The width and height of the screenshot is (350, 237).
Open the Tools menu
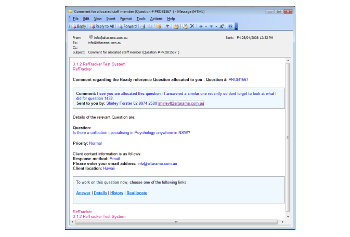[141, 19]
